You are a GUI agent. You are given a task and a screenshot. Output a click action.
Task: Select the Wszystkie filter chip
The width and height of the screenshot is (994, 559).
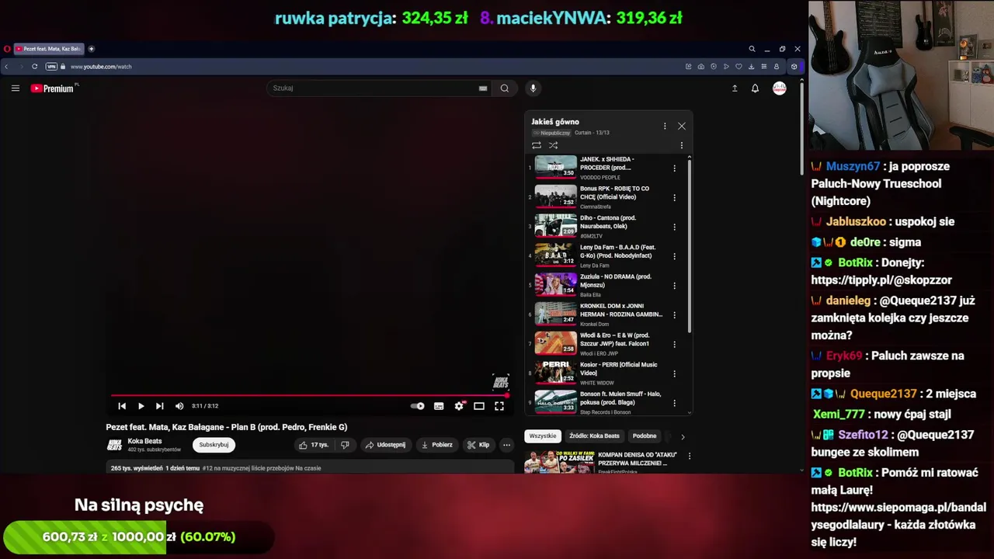tap(543, 436)
